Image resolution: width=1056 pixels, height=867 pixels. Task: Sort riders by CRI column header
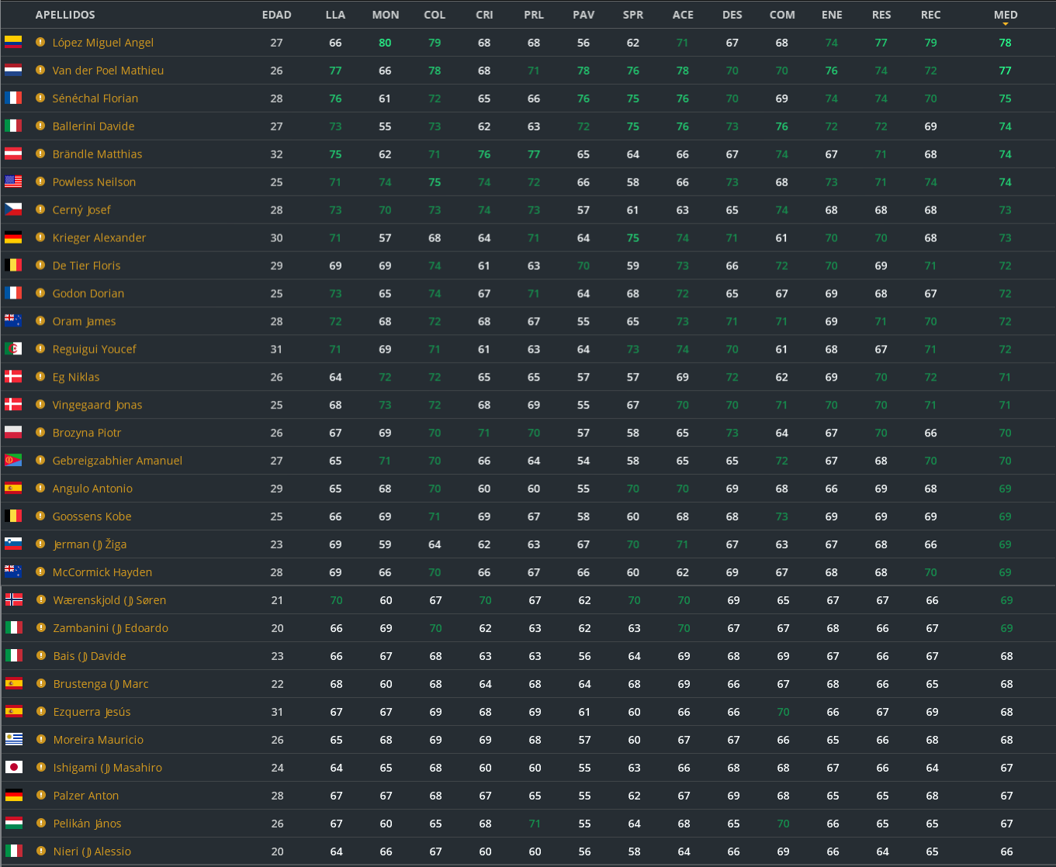[x=484, y=15]
